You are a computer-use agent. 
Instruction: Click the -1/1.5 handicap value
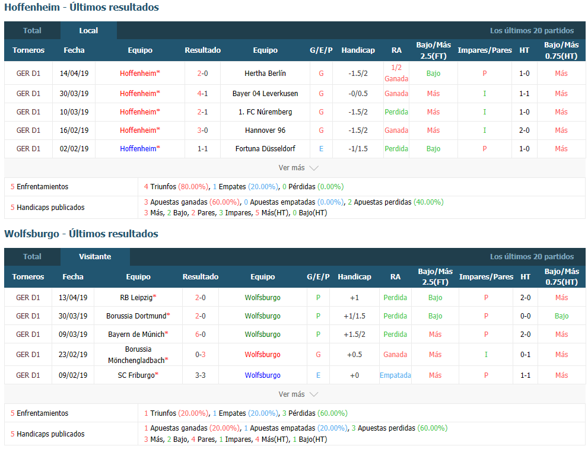click(358, 149)
